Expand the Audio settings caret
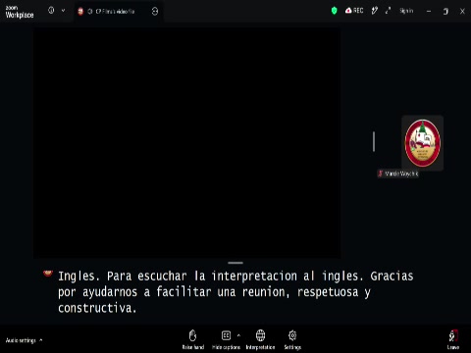Image resolution: width=471 pixels, height=353 pixels. click(x=41, y=340)
